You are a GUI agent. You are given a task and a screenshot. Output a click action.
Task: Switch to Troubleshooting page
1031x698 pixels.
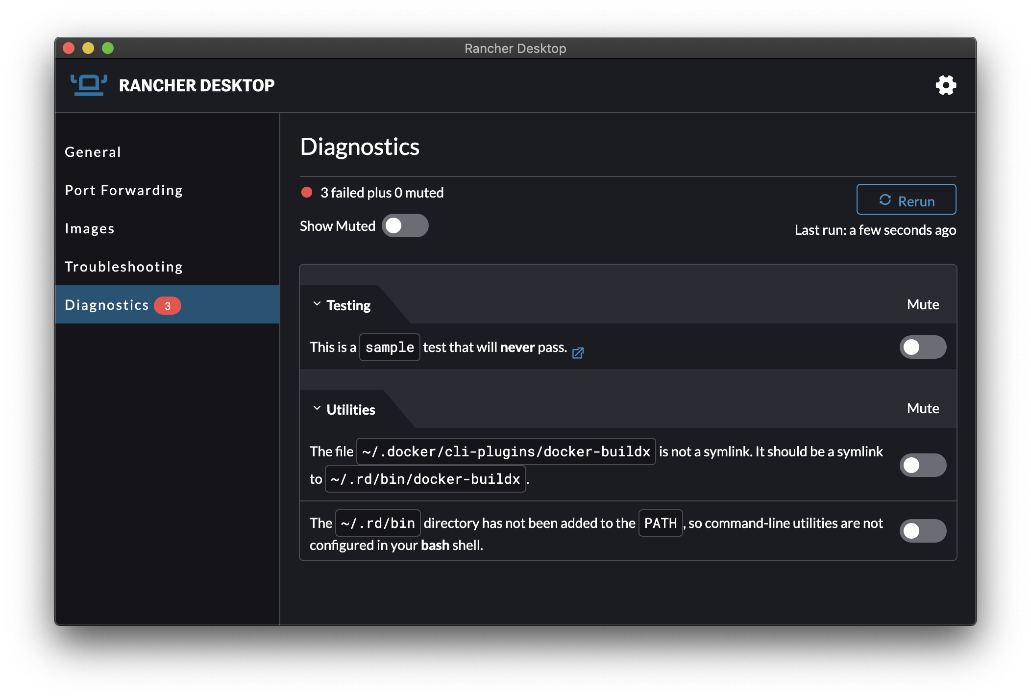point(167,267)
